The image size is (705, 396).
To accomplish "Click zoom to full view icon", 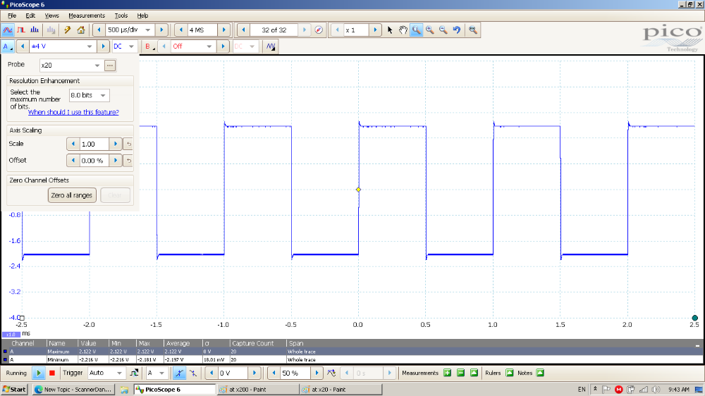I will pos(472,30).
